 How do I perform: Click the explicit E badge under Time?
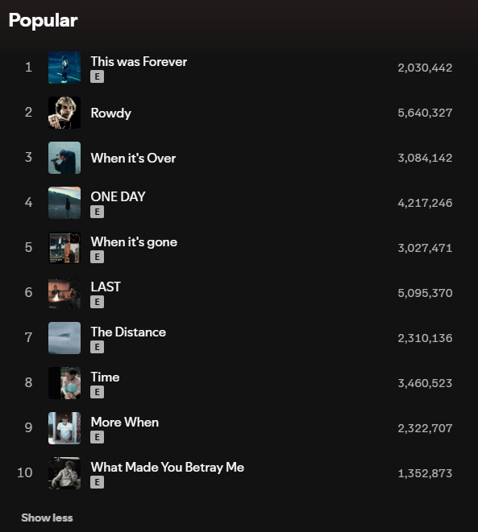point(98,392)
